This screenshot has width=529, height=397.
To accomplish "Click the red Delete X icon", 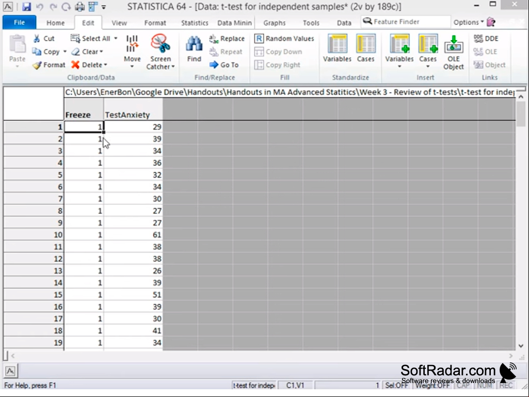I will coord(75,65).
